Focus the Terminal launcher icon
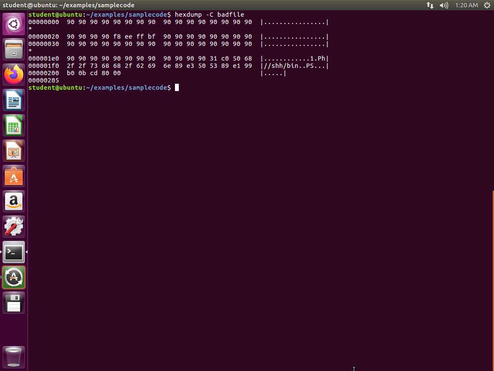The height and width of the screenshot is (371, 494). coord(14,252)
